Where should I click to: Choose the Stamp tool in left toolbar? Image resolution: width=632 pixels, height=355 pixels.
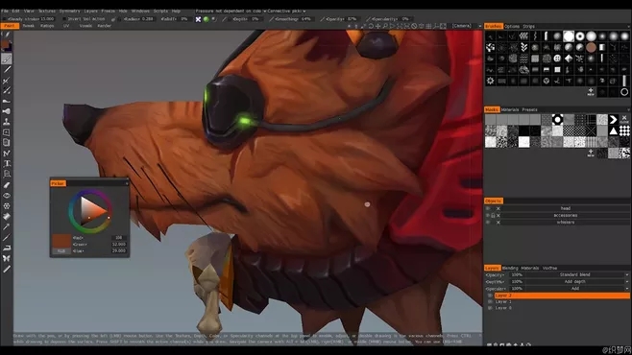(7, 122)
